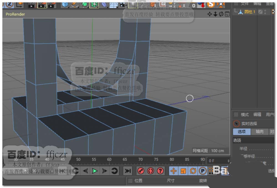Click the orange S plugin icon
Screen dimensions: 277x188
tap(211, 5)
